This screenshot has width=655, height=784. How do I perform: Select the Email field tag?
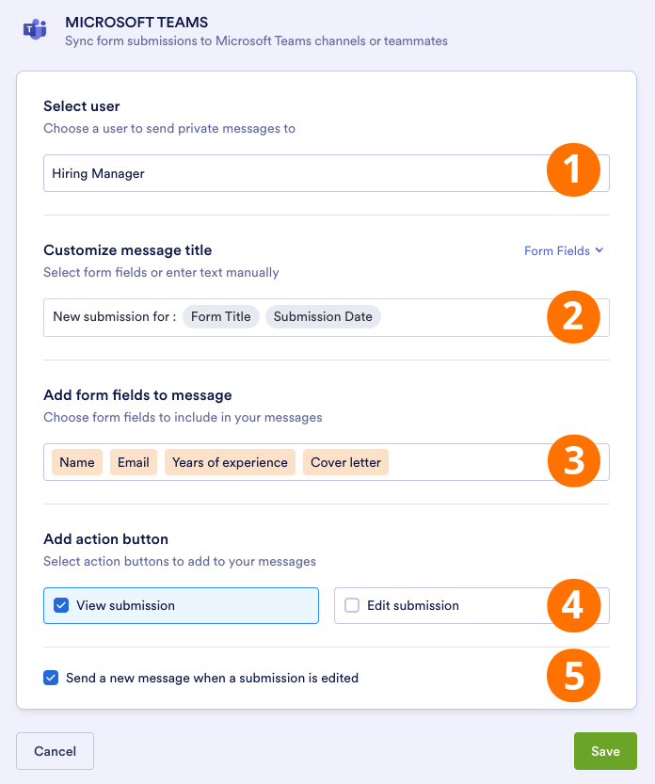[134, 462]
